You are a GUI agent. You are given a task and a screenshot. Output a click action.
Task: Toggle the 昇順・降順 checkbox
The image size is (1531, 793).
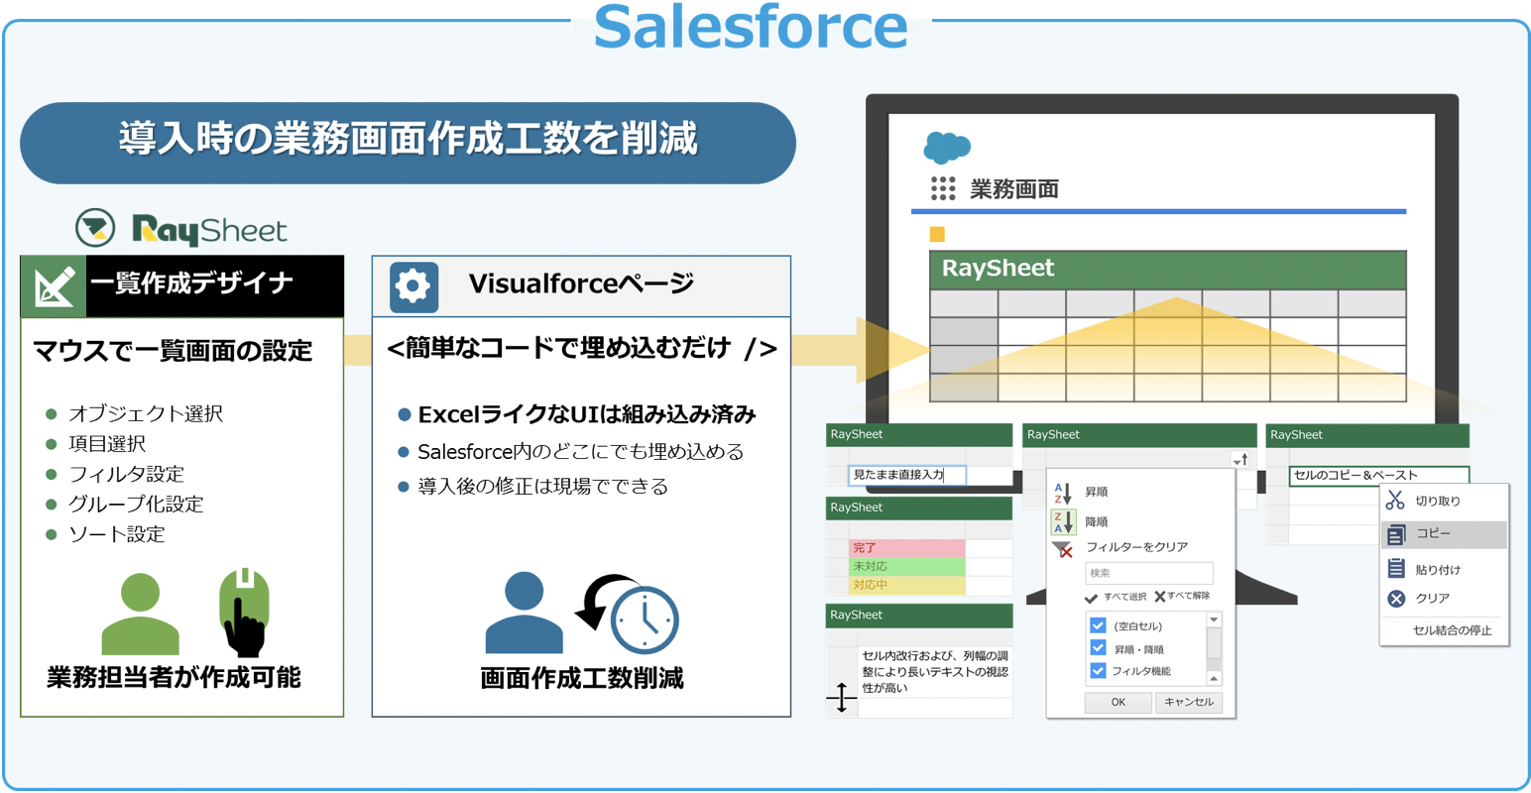(x=1098, y=648)
